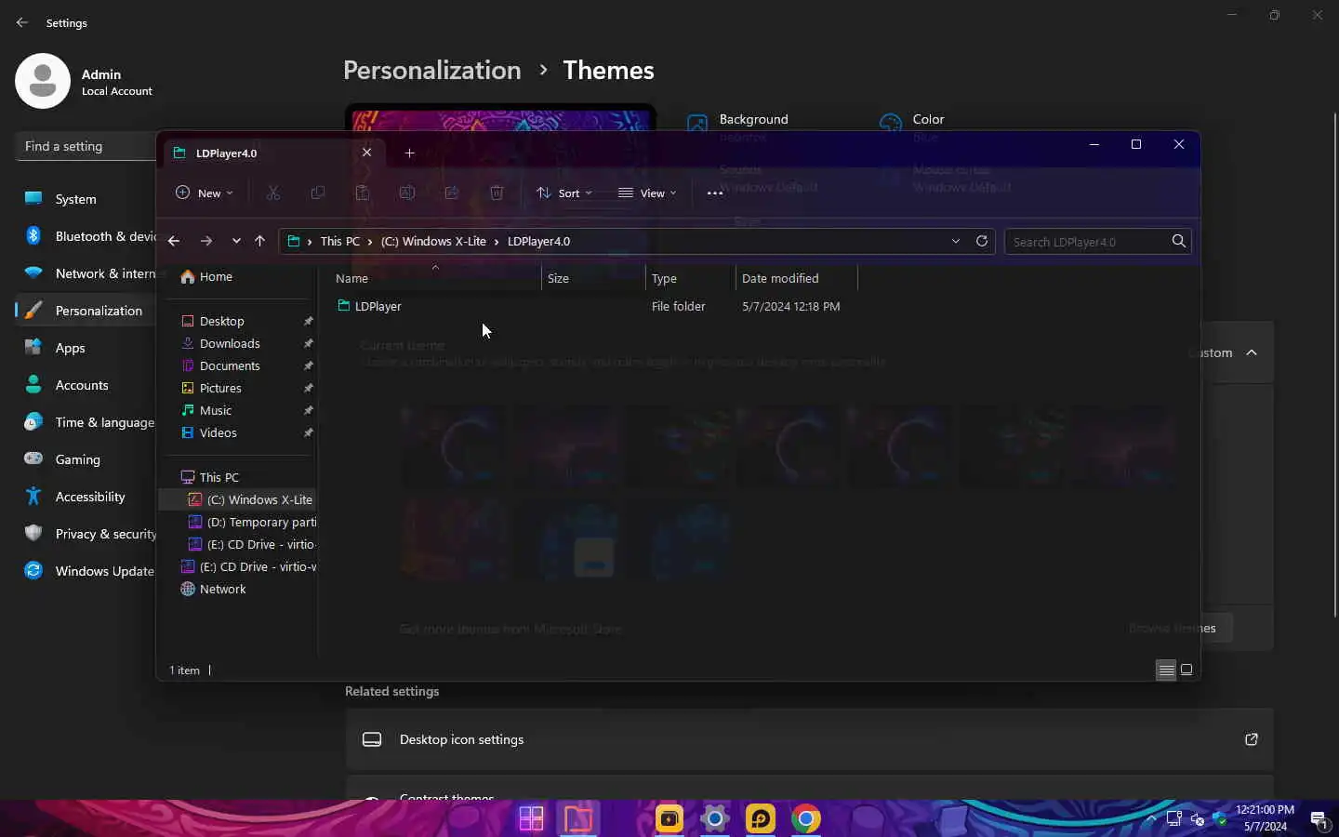The width and height of the screenshot is (1339, 837).
Task: Open the See more ellipsis menu
Action: pyautogui.click(x=715, y=193)
